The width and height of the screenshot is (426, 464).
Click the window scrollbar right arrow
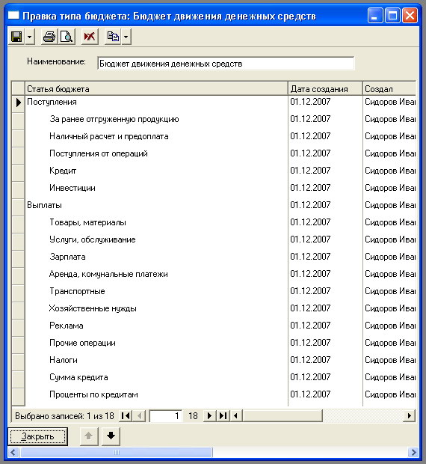tap(413, 453)
